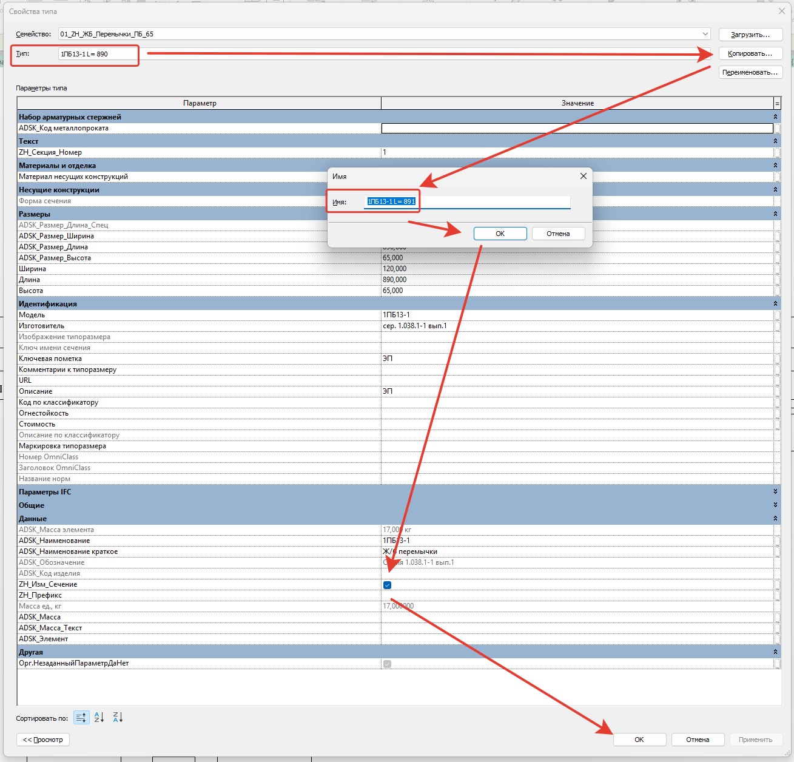Close the Свойства типа window
The height and width of the screenshot is (762, 794).
(782, 12)
